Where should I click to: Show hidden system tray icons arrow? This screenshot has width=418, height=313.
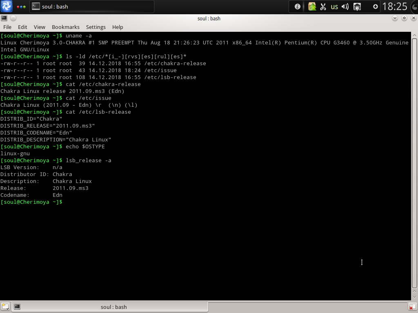pos(376,7)
